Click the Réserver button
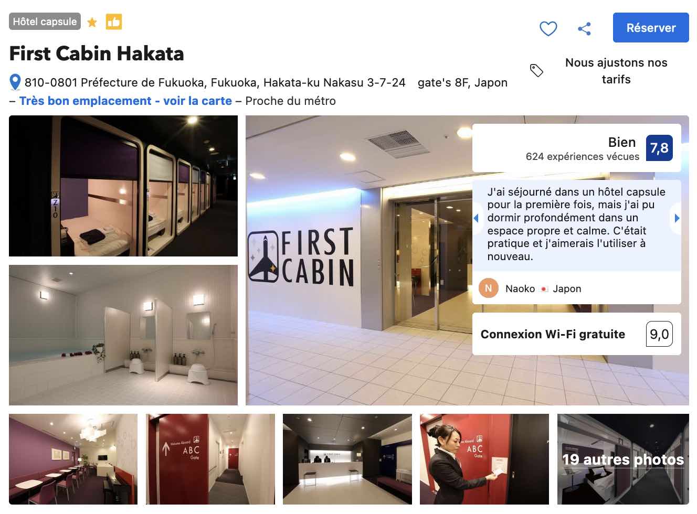 point(651,28)
